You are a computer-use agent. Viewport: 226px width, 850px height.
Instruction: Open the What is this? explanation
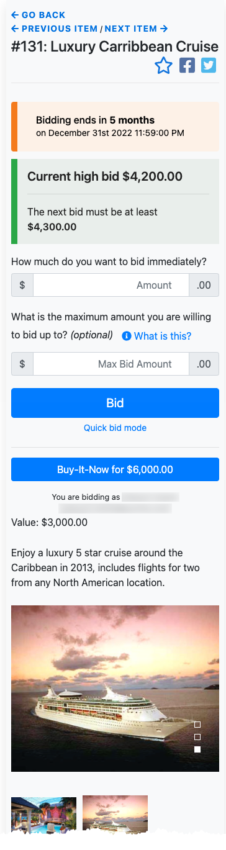pyautogui.click(x=163, y=336)
